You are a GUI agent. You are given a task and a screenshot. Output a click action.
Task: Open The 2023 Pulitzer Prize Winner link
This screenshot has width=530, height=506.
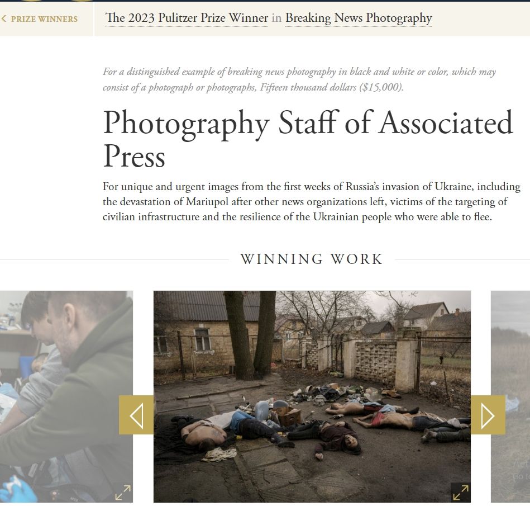(x=187, y=17)
